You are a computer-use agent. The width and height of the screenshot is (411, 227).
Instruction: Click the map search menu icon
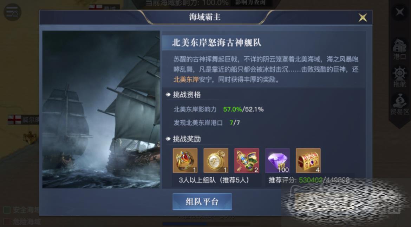click(12, 12)
